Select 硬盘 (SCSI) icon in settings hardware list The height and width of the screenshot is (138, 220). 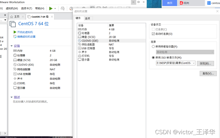(80, 37)
